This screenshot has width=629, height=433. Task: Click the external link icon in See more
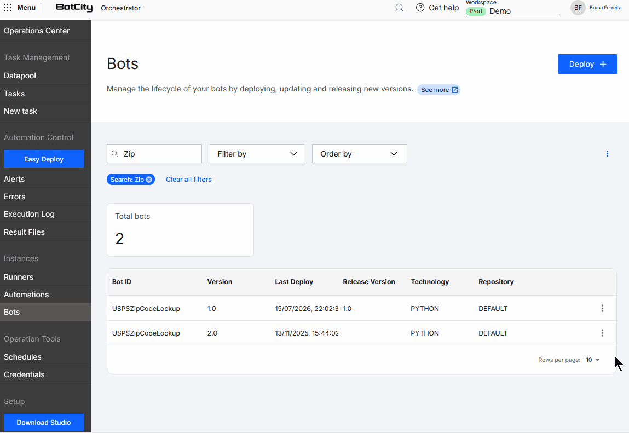click(455, 90)
